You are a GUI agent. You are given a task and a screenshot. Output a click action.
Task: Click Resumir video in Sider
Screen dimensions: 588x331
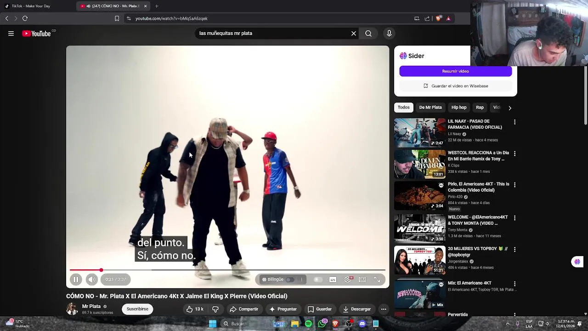[456, 71]
